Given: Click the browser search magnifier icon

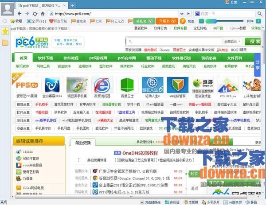Looking at the screenshot, I should point(259,14).
